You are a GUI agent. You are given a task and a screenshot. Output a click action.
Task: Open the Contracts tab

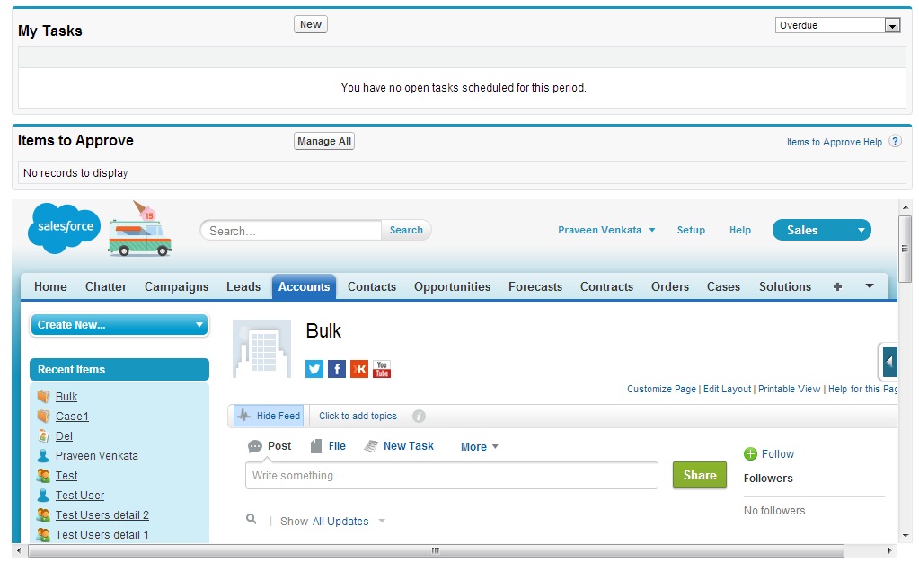pos(606,286)
